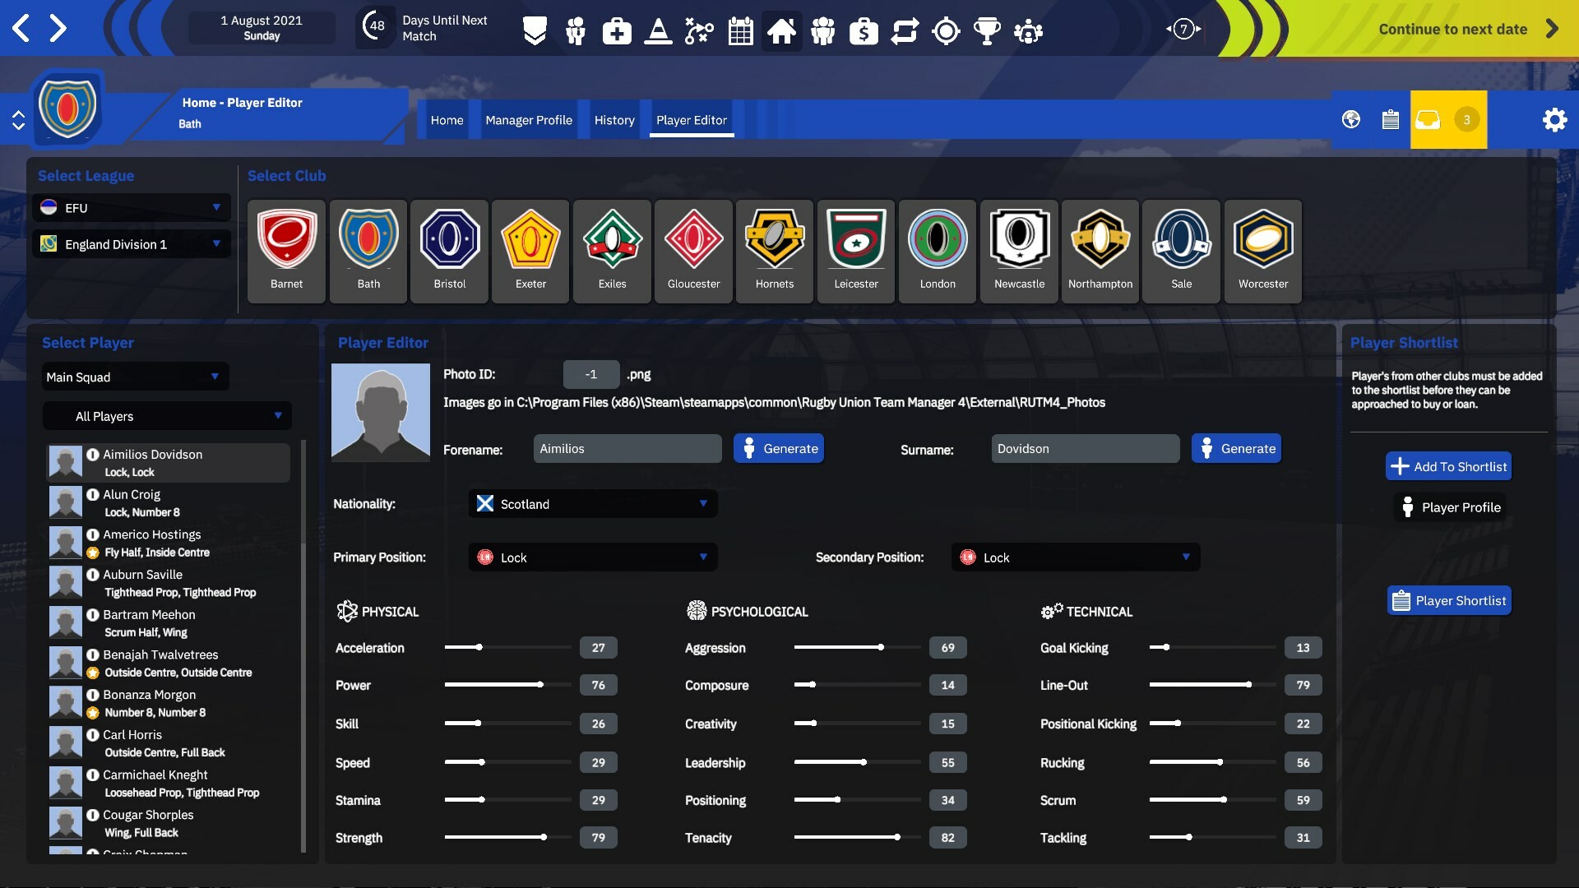Open the Select League EFU dropdown
The image size is (1579, 888).
coord(131,207)
